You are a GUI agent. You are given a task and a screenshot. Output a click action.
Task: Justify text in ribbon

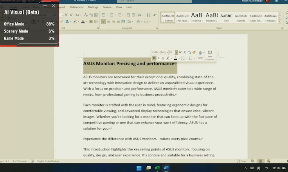pos(118,21)
